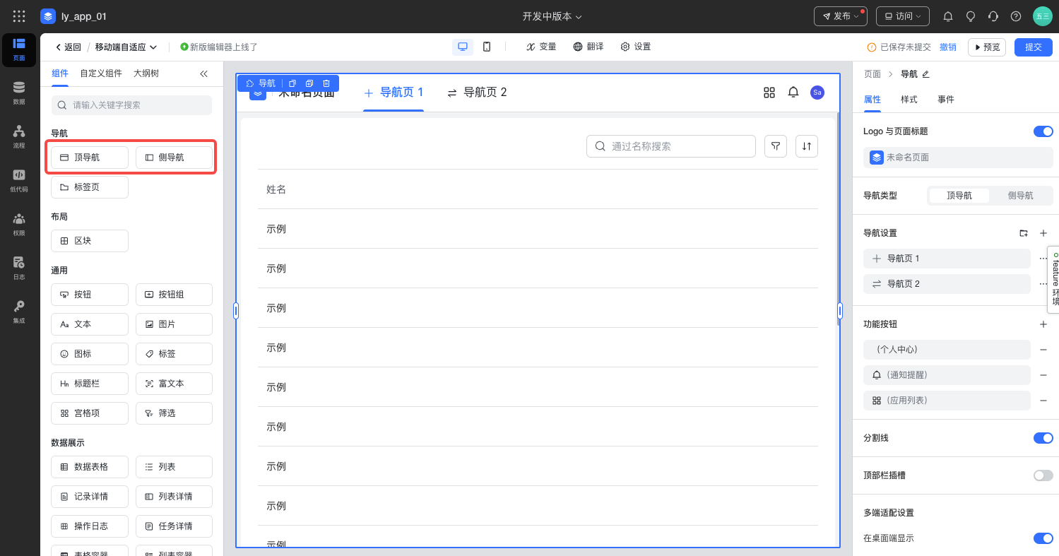This screenshot has height=556, width=1059.
Task: Remove the 应用列表 function button
Action: (x=1043, y=401)
